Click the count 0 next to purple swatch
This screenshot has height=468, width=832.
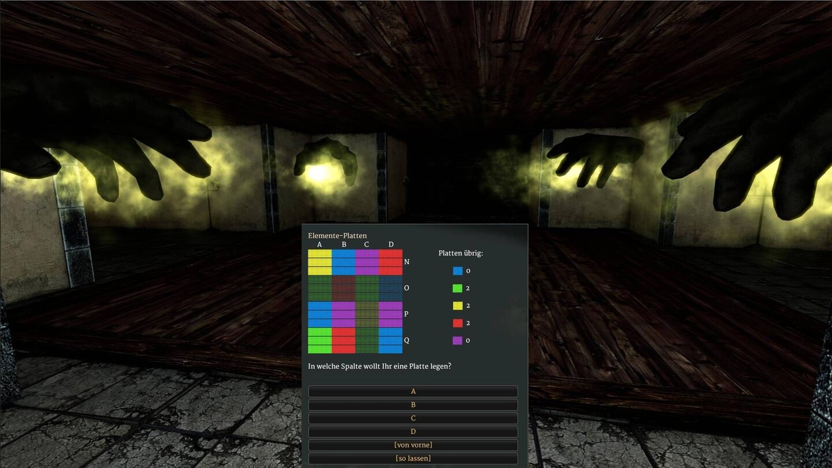[468, 340]
